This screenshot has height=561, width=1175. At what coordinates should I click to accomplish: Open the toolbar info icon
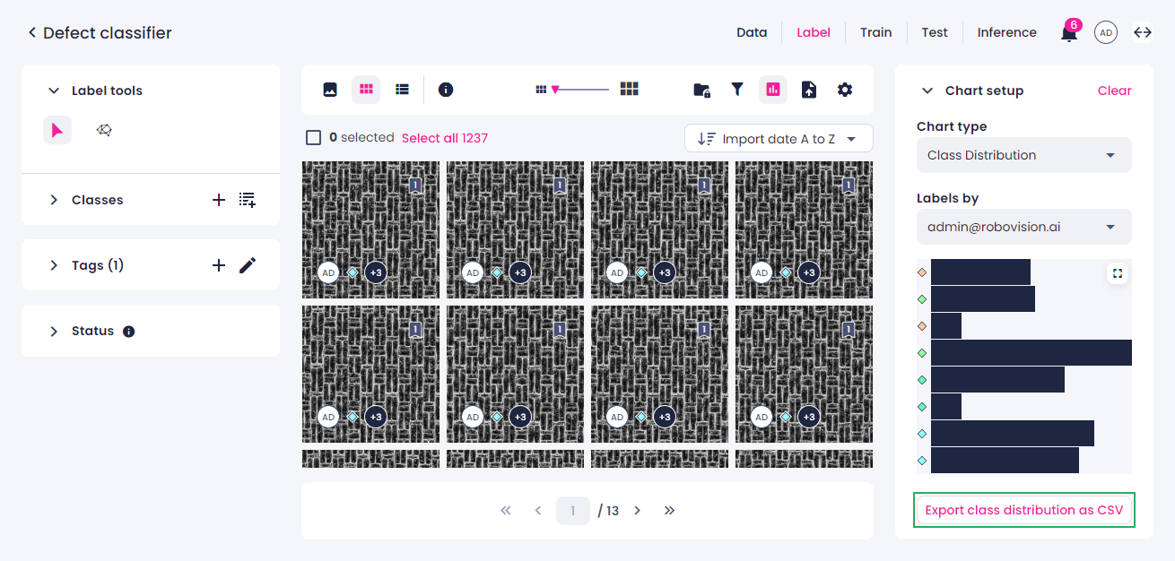click(446, 90)
